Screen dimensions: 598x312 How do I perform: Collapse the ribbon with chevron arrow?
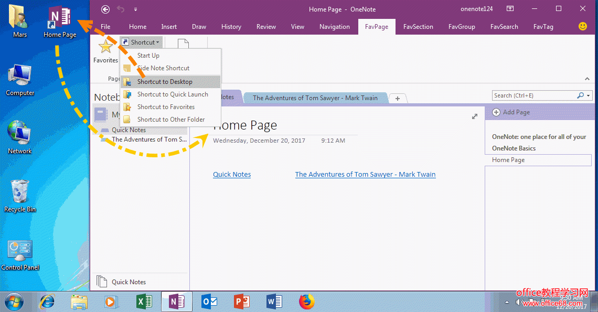click(x=587, y=79)
